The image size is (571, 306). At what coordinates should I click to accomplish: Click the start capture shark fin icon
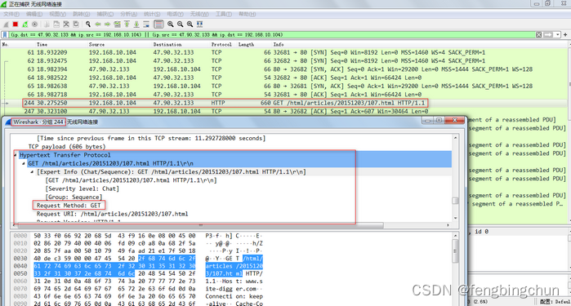pyautogui.click(x=6, y=24)
